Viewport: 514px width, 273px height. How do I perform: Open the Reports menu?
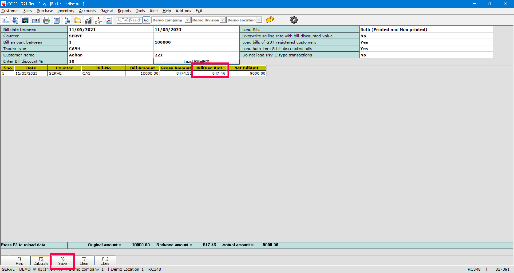[x=124, y=11]
